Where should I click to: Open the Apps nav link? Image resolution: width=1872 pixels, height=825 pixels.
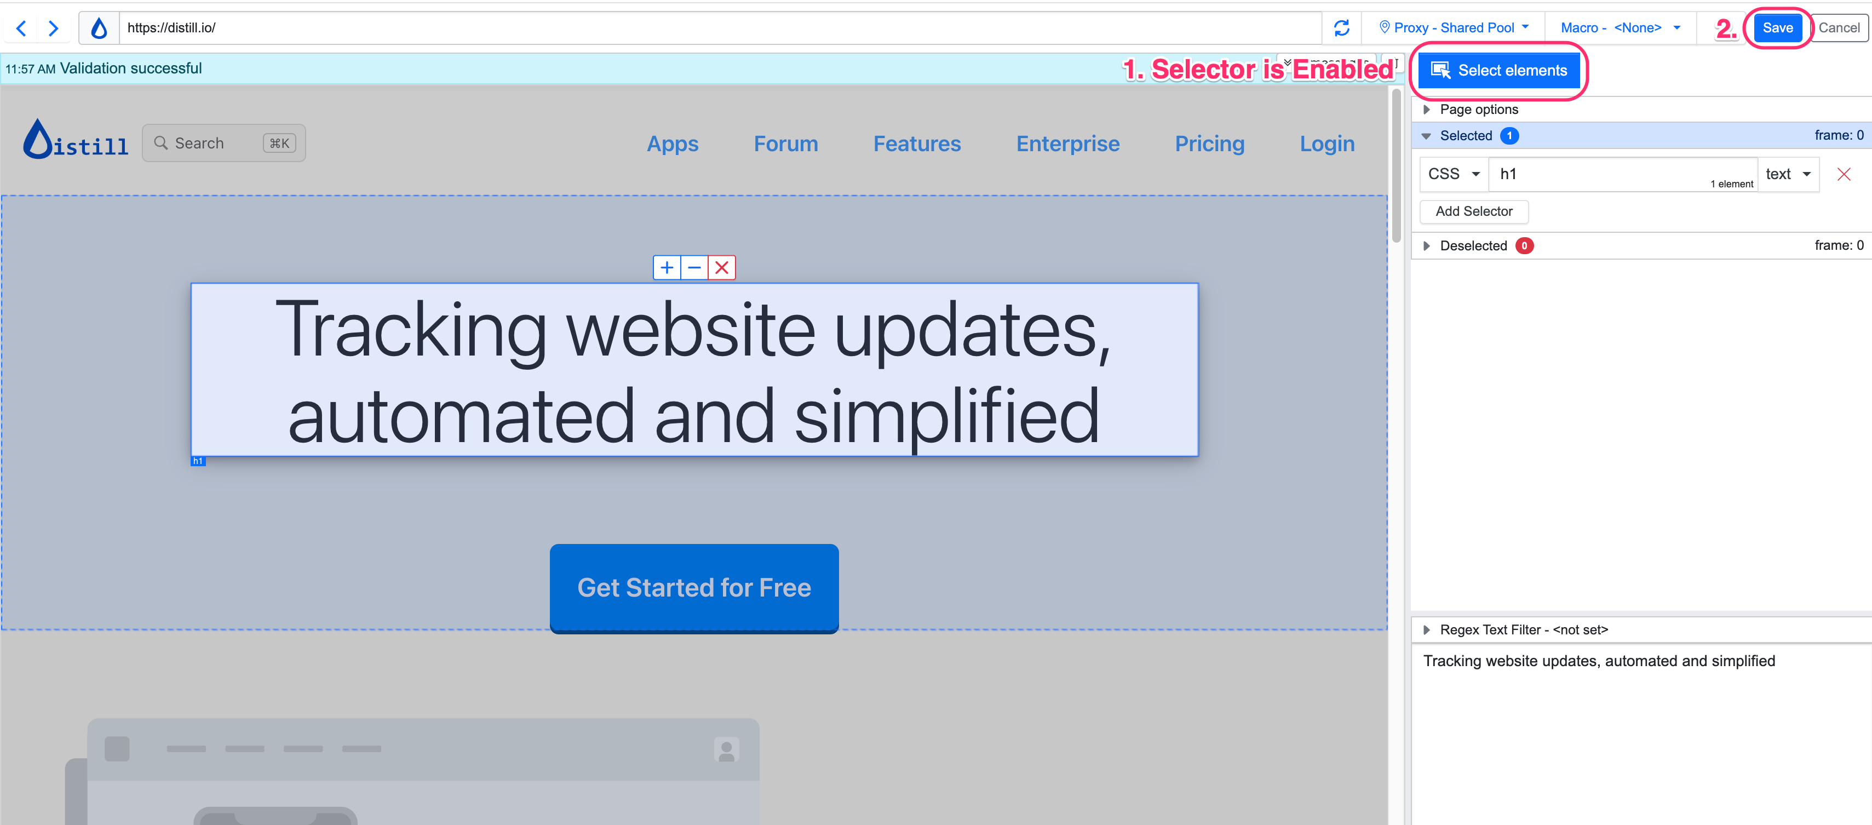point(672,144)
